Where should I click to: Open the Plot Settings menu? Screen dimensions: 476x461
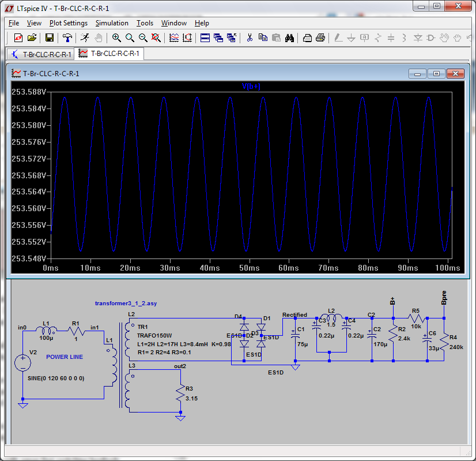pyautogui.click(x=67, y=23)
